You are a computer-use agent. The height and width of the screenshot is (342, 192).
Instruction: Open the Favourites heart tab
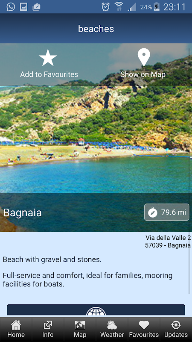pos(144,329)
